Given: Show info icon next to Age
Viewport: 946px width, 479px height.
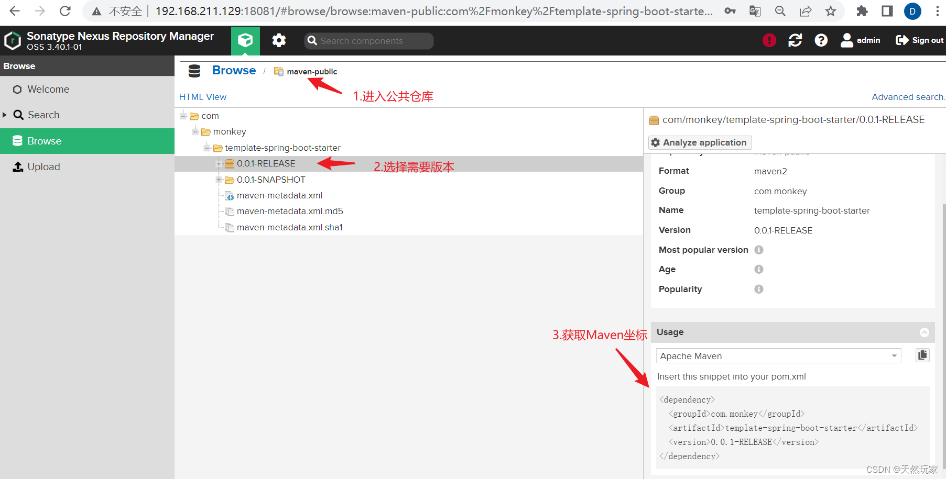Looking at the screenshot, I should click(x=759, y=269).
